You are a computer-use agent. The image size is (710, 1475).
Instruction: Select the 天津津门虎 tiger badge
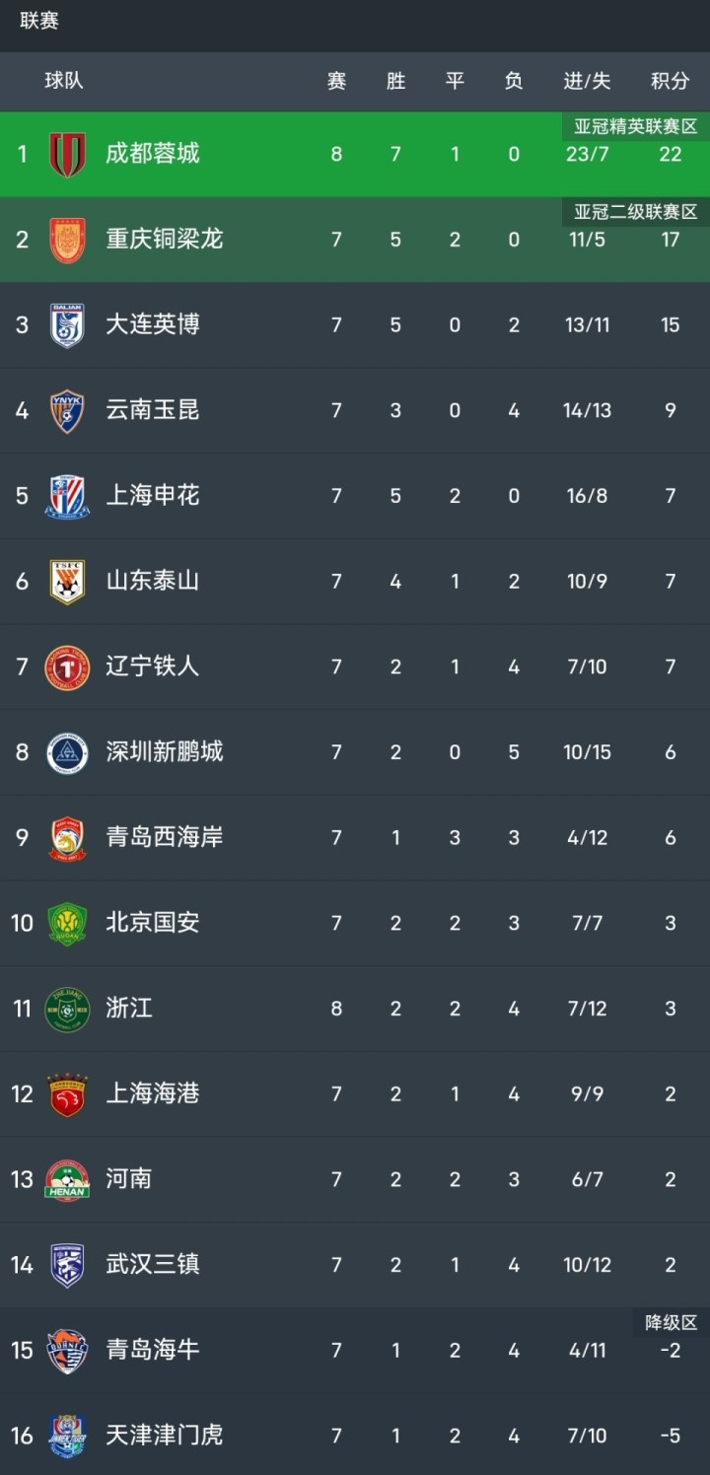[x=67, y=1436]
